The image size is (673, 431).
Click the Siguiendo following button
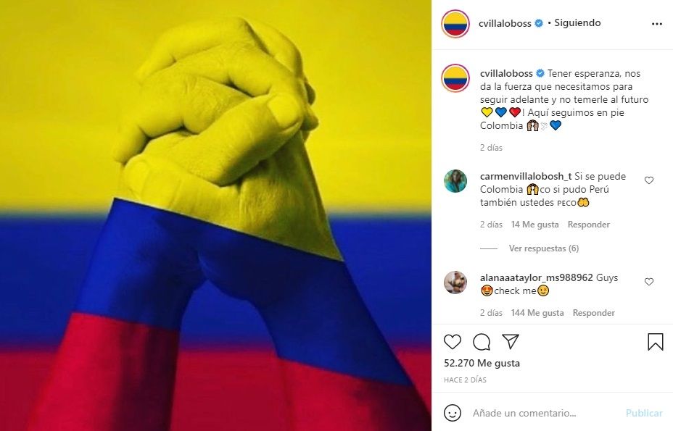click(577, 22)
